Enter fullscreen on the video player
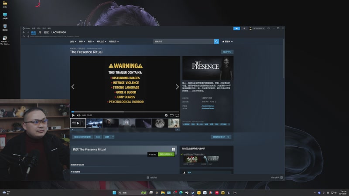The height and width of the screenshot is (196, 349). point(177,115)
